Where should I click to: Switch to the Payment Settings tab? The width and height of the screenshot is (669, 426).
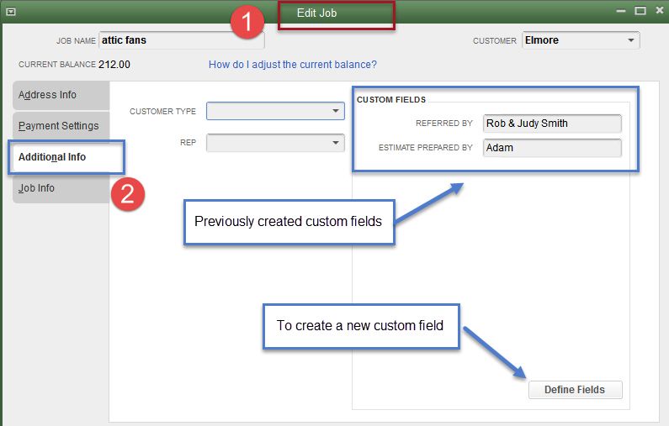61,126
